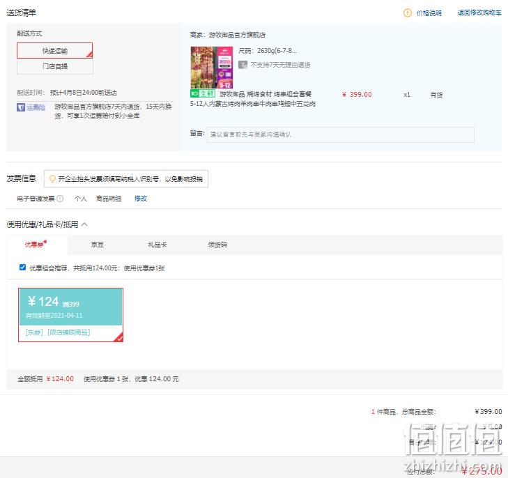Click the 总商品金额 ¥399.00 total value
Image resolution: width=508 pixels, height=478 pixels.
[x=488, y=412]
